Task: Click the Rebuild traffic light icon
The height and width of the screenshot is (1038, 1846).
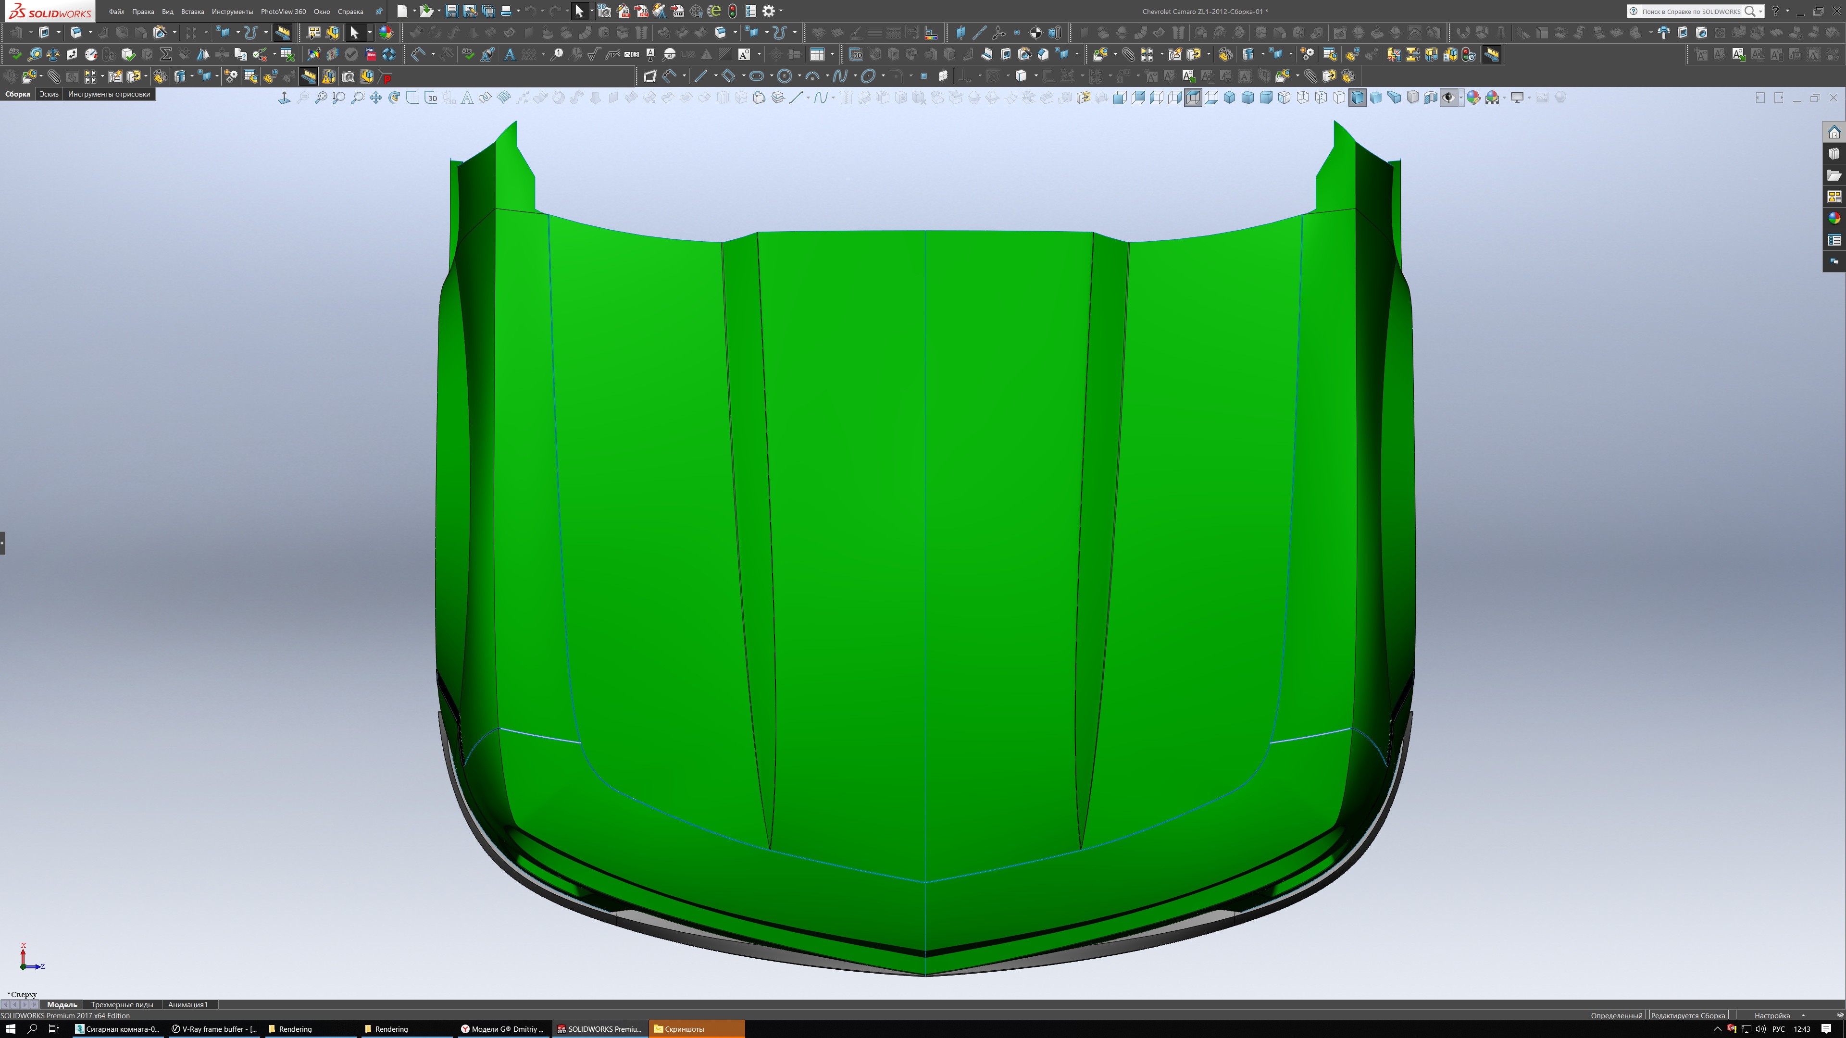Action: [732, 11]
